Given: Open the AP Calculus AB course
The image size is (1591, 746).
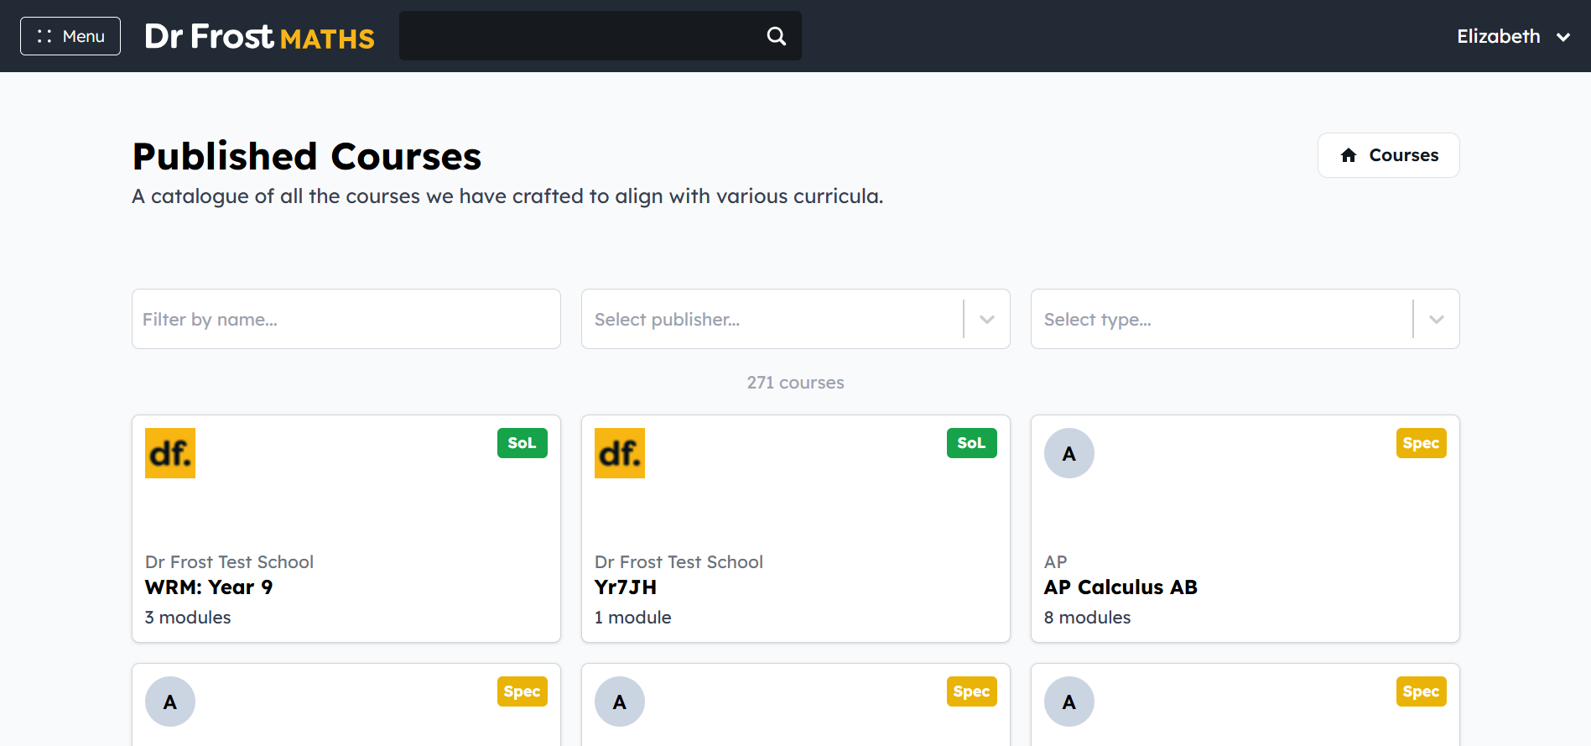Looking at the screenshot, I should pos(1120,587).
